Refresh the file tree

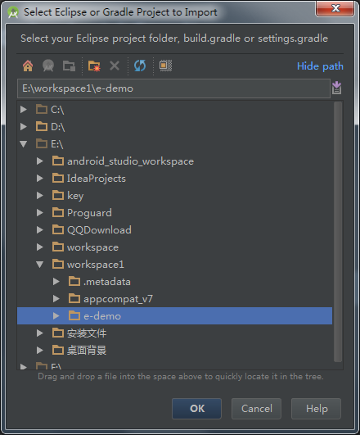tap(140, 66)
